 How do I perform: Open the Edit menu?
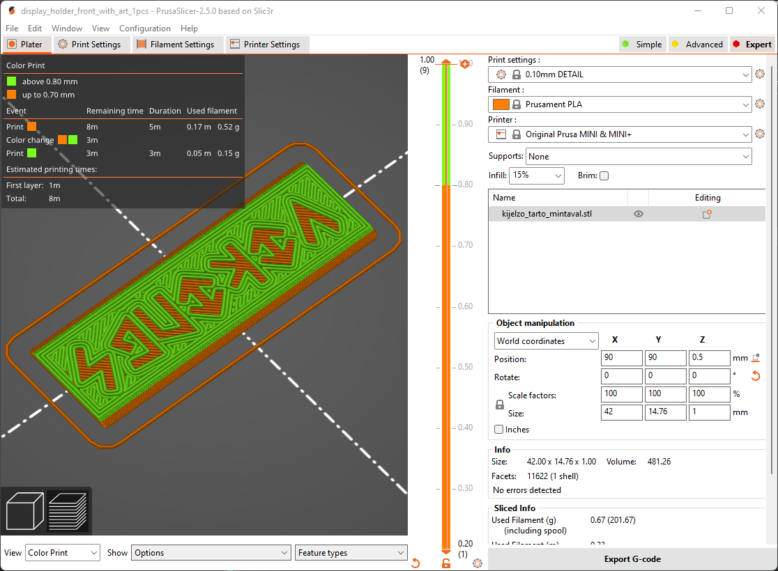pyautogui.click(x=35, y=29)
